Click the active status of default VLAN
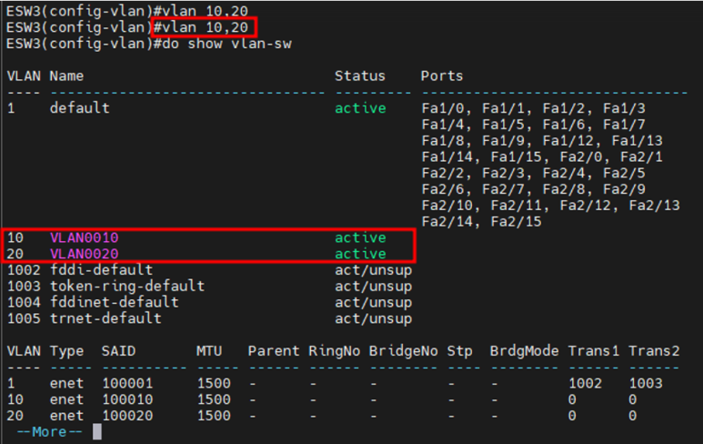 click(x=360, y=108)
